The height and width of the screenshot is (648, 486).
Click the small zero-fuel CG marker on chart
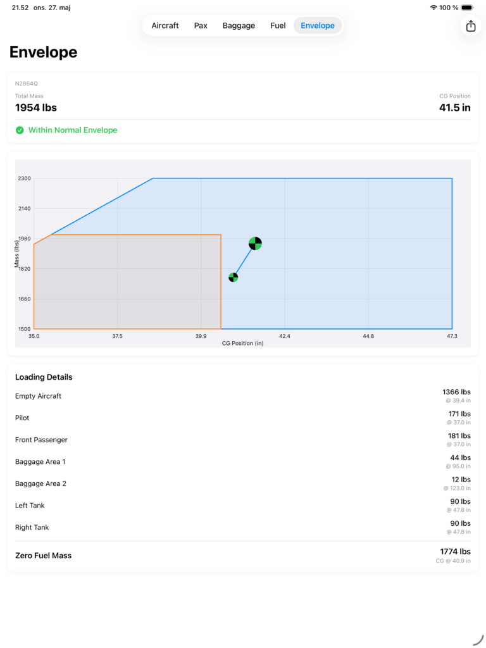point(233,277)
